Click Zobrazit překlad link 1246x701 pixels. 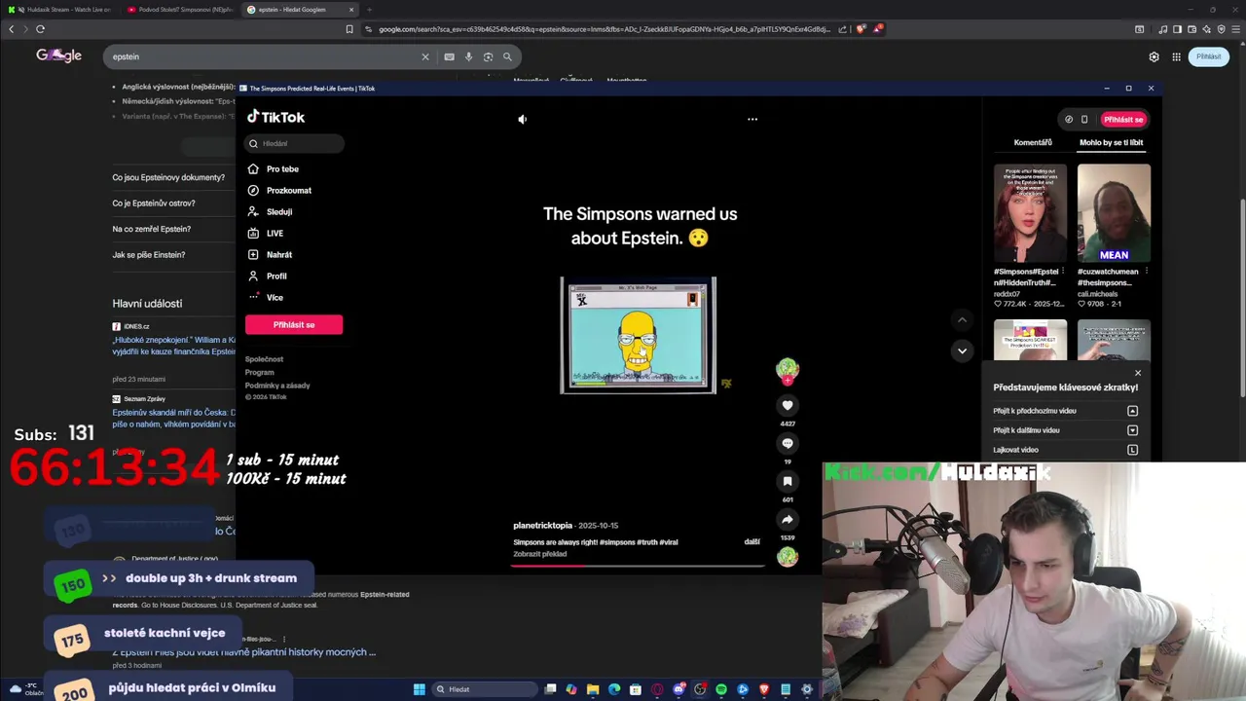tap(539, 554)
